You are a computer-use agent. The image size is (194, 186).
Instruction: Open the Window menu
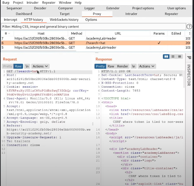65,2
